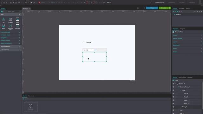
Task: Select Text_4 in the outline tree
Action: (186, 94)
